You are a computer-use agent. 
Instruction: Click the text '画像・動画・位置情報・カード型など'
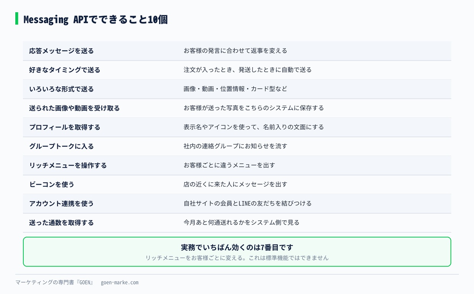235,89
